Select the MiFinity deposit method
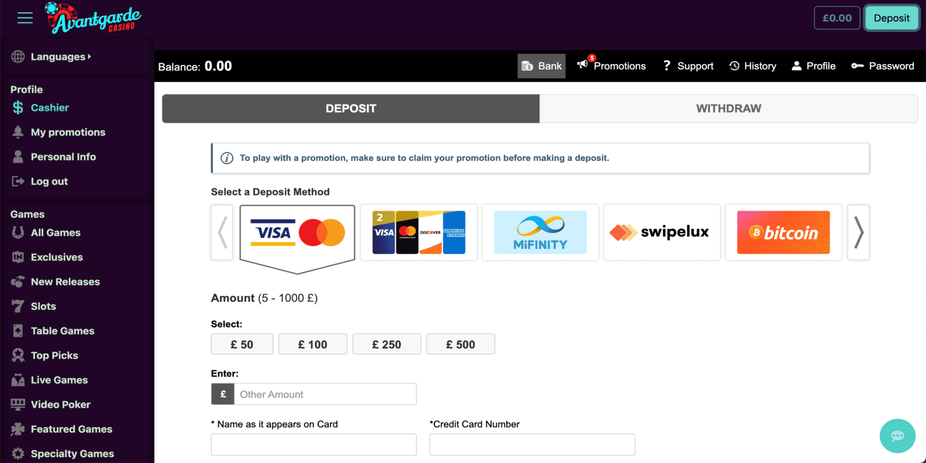The image size is (926, 463). click(540, 232)
